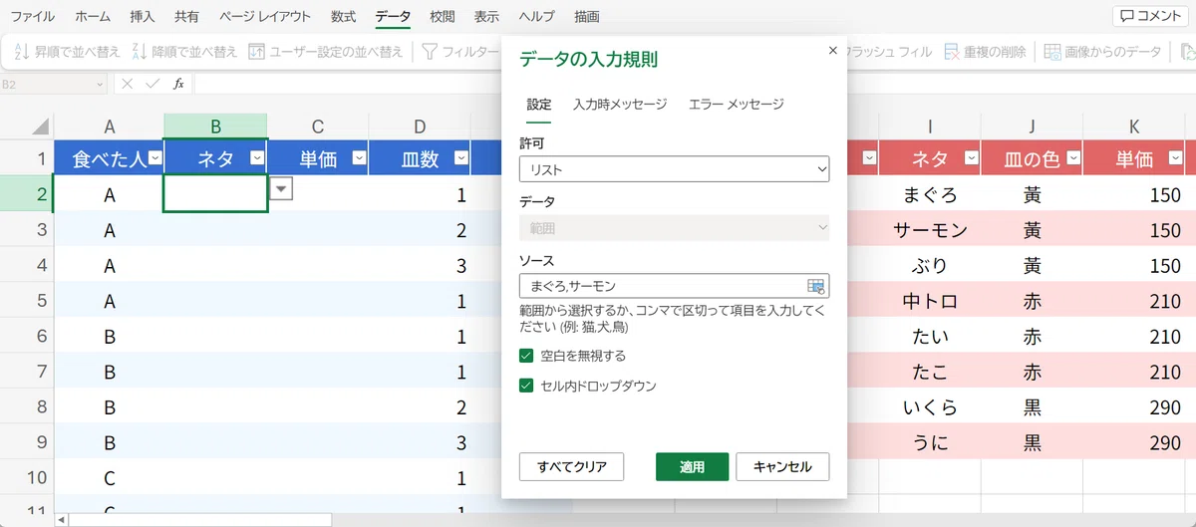This screenshot has height=527, width=1196.
Task: Open the ファイル menu
Action: 32,17
